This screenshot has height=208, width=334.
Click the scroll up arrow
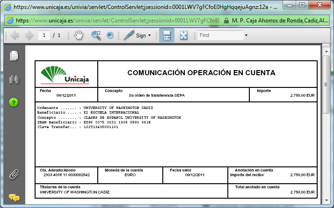point(327,51)
